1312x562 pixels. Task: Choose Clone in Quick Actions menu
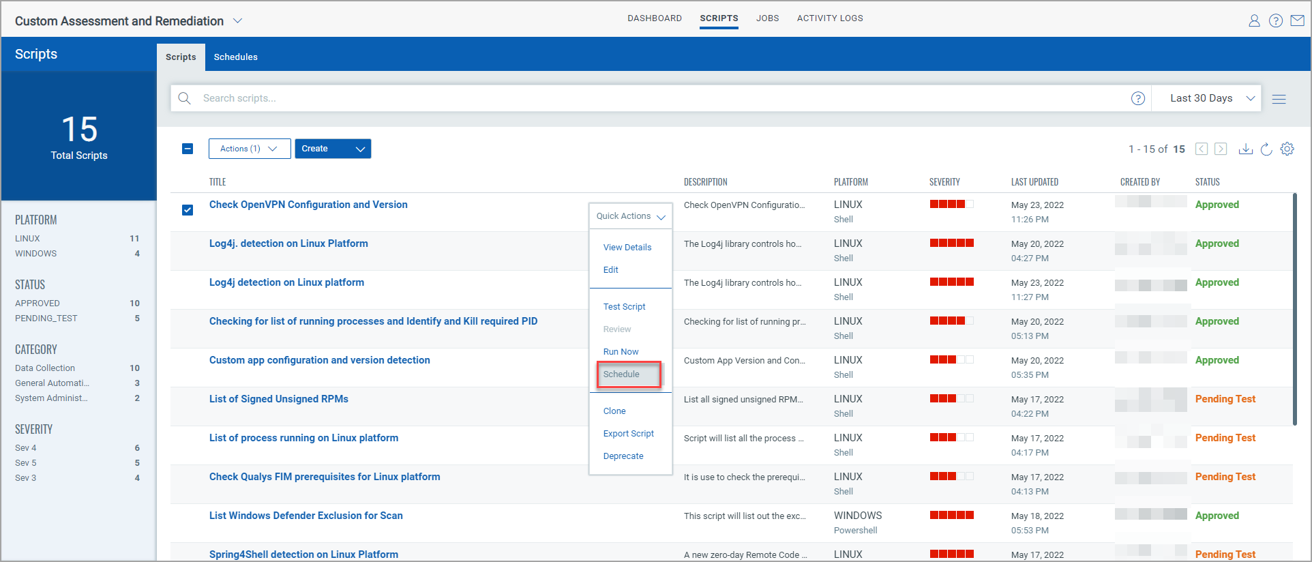[614, 411]
